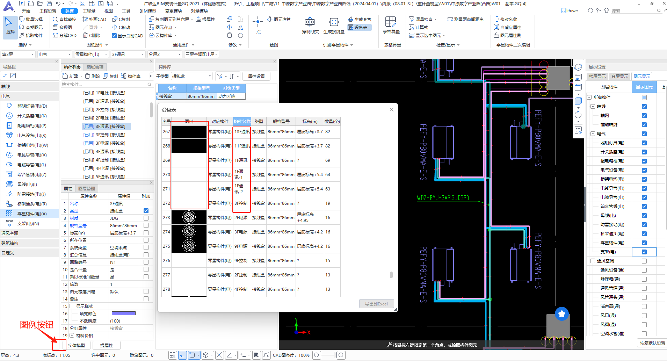The height and width of the screenshot is (361, 667).
Task: Open 零星构件(电) type dropdown
Action: (91, 55)
